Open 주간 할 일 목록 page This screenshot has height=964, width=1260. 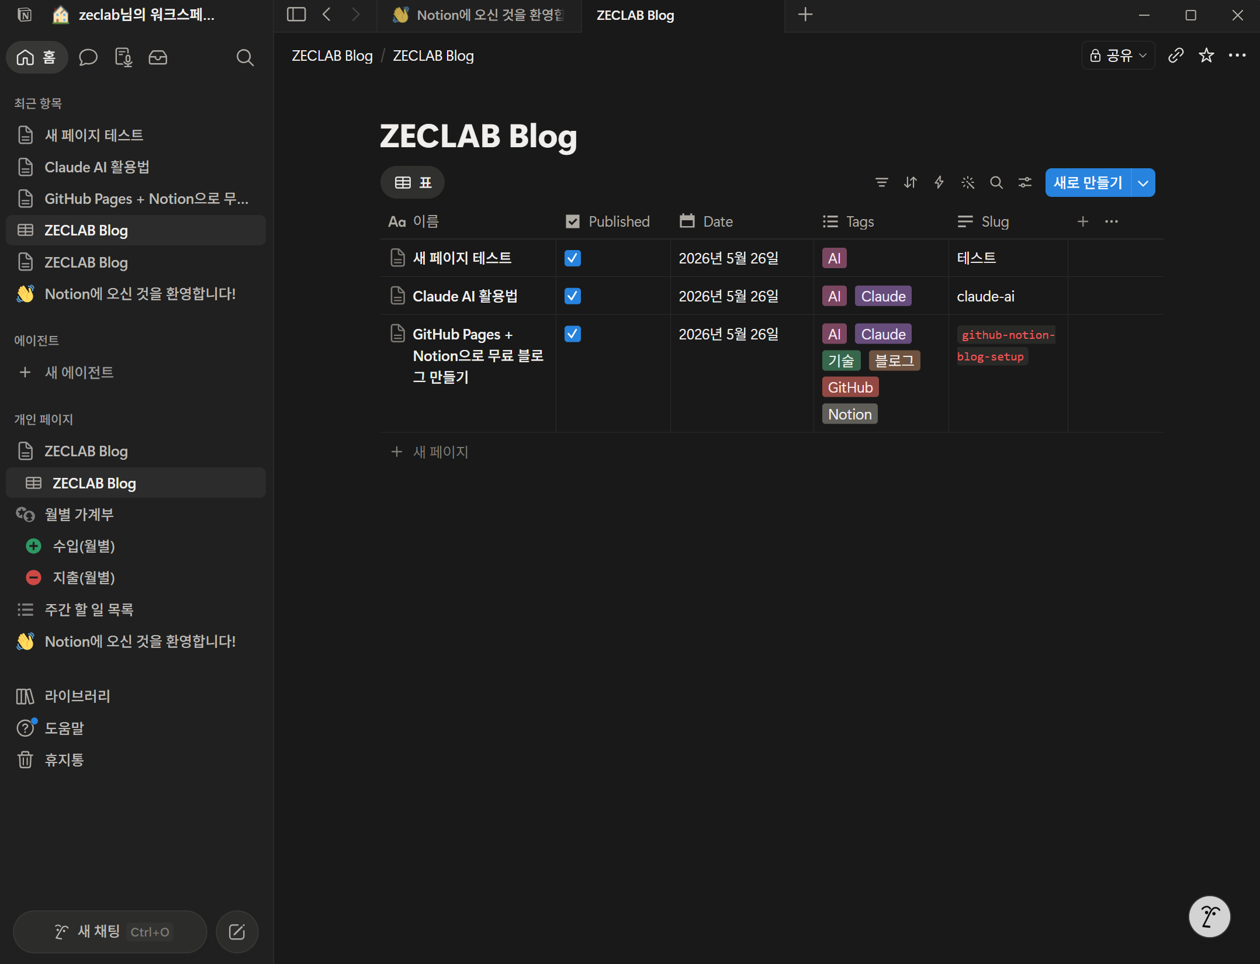[136, 609]
